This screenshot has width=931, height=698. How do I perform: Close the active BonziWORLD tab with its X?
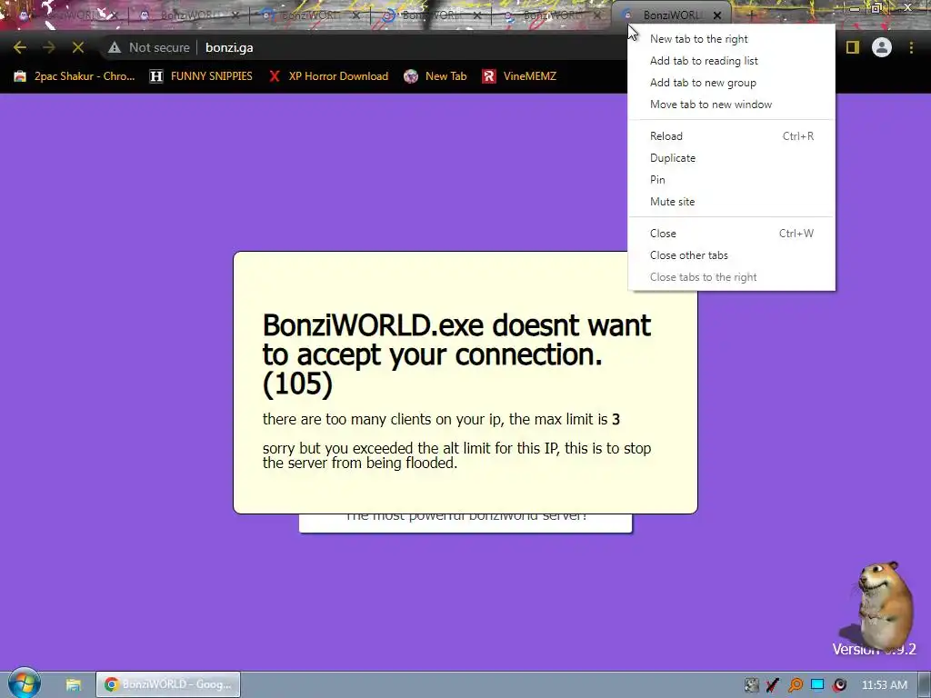coord(717,15)
